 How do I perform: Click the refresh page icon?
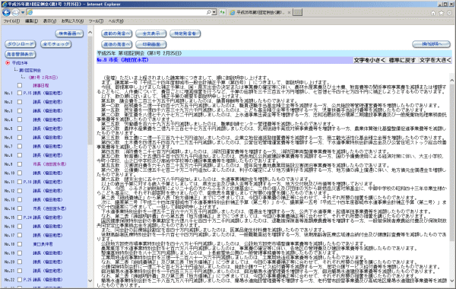click(x=223, y=12)
